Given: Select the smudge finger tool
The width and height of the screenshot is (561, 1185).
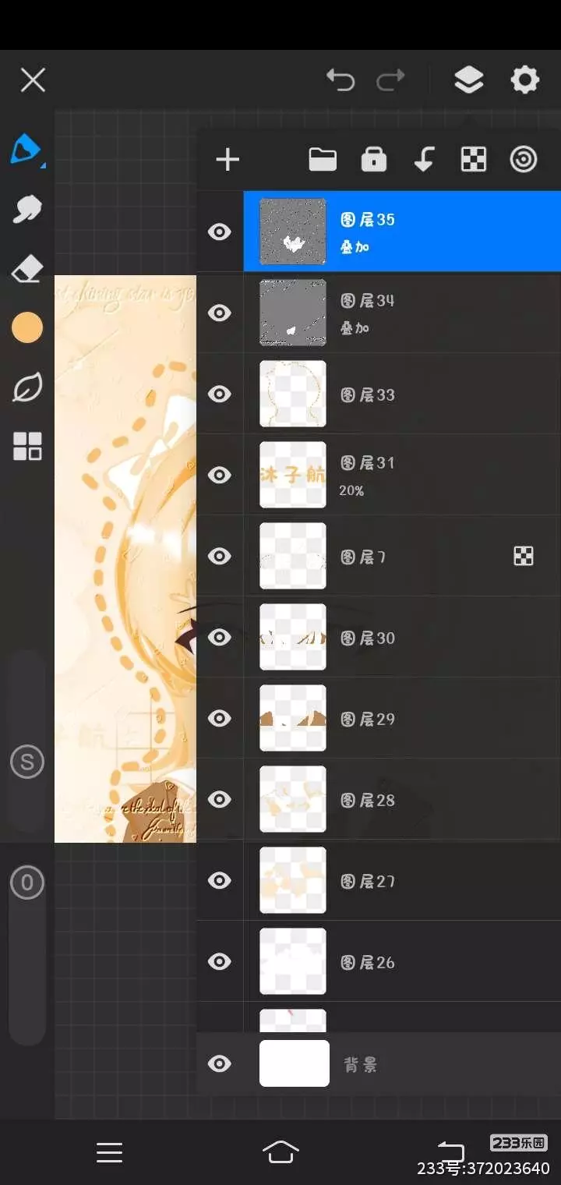Looking at the screenshot, I should pyautogui.click(x=27, y=209).
